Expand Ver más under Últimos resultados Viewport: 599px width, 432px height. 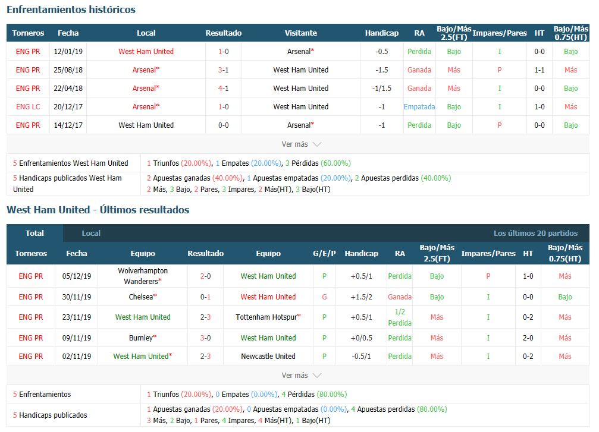pos(301,376)
